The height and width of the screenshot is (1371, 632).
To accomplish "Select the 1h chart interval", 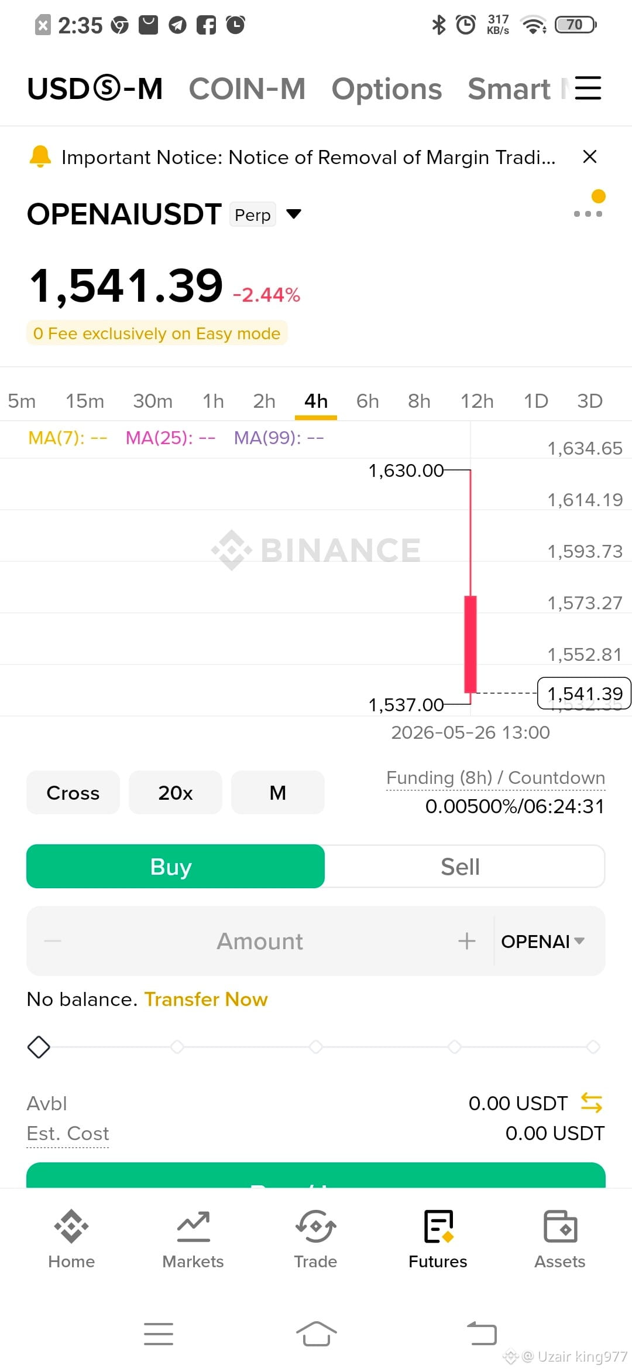I will tap(213, 401).
